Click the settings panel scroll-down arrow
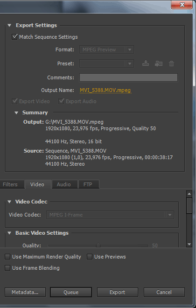The width and height of the screenshot is (196, 308). (x=189, y=244)
